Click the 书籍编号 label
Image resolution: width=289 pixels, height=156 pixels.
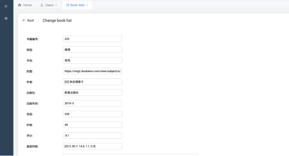point(32,39)
